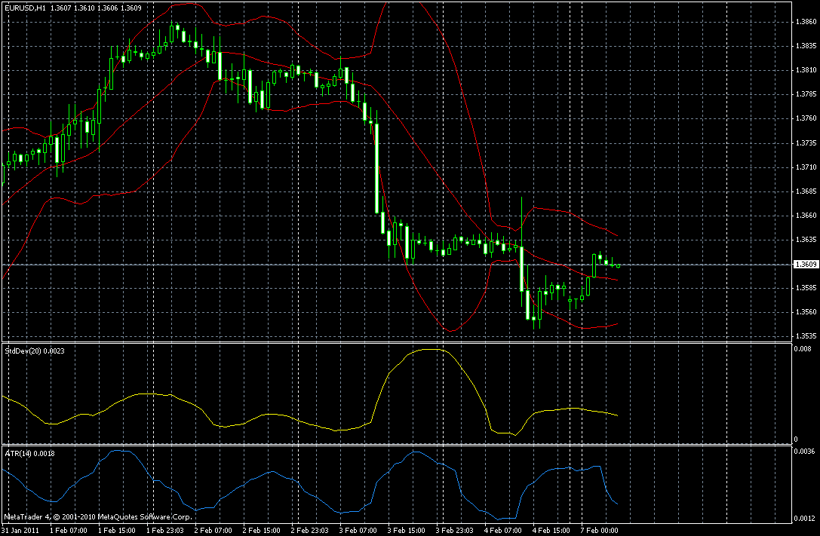Select the ATR(14) 0.0018 indicator label
The width and height of the screenshot is (820, 536).
point(30,454)
